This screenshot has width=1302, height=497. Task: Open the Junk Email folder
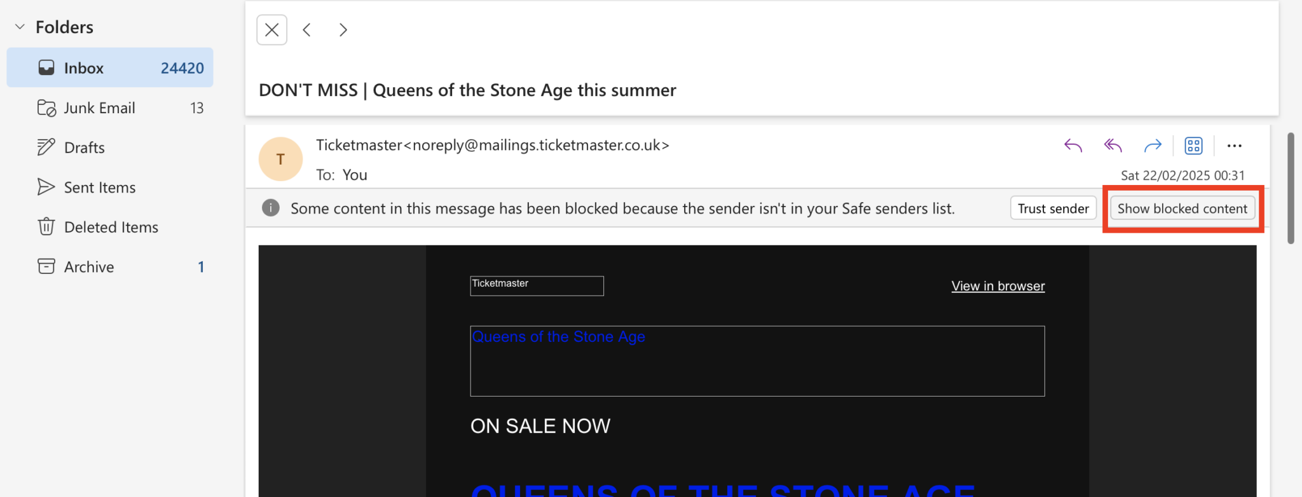[x=100, y=108]
